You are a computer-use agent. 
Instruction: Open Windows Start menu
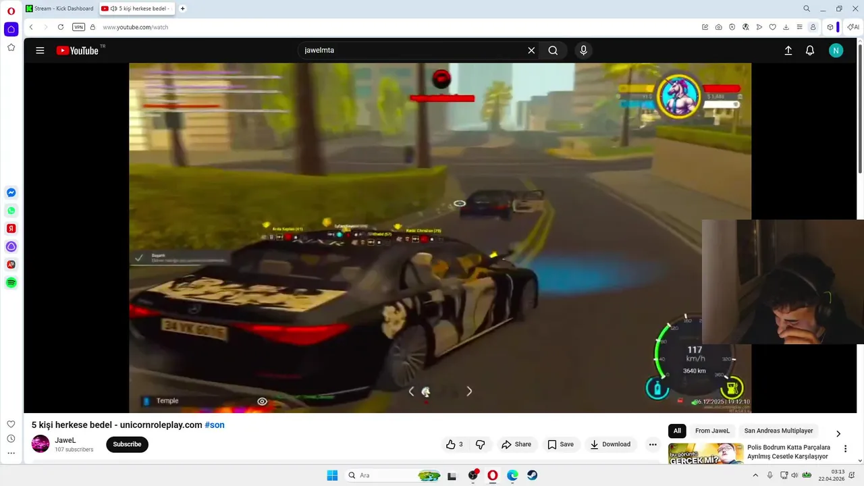tap(332, 475)
